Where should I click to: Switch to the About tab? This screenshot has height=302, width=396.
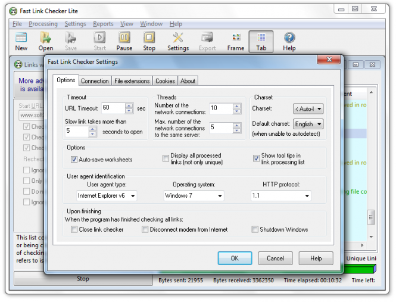(188, 81)
